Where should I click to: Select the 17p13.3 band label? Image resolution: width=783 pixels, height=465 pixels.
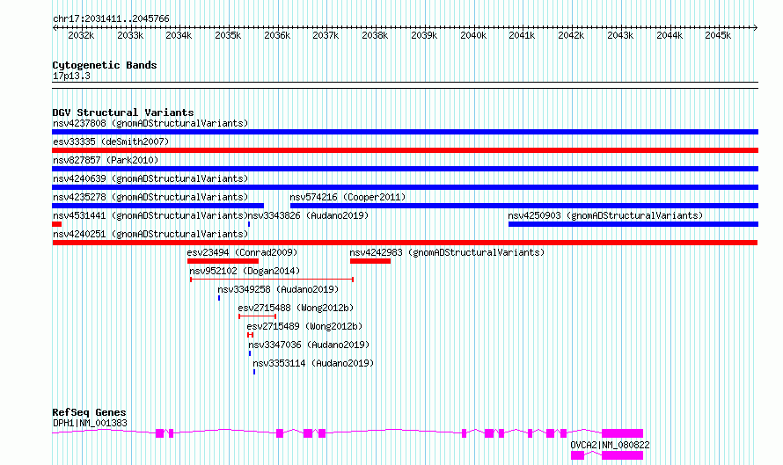(x=71, y=76)
